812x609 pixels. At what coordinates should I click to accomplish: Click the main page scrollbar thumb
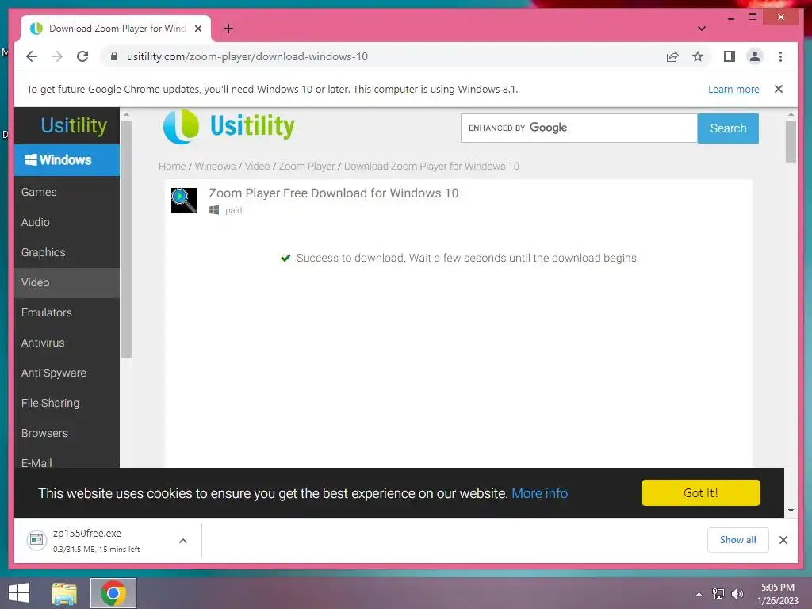[791, 142]
